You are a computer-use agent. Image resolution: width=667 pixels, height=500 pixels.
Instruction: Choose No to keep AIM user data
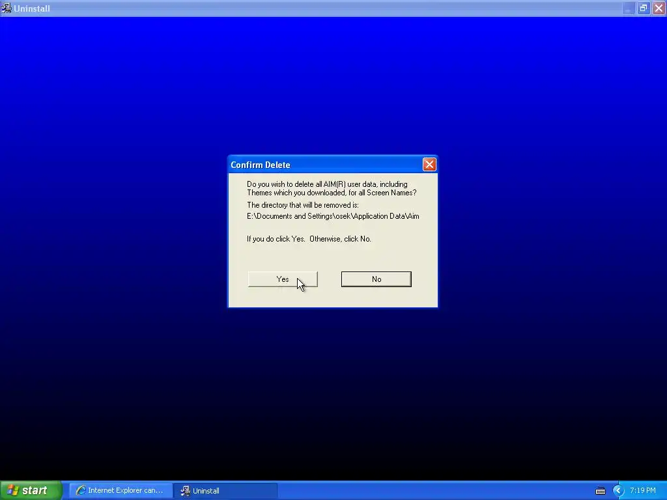point(376,279)
